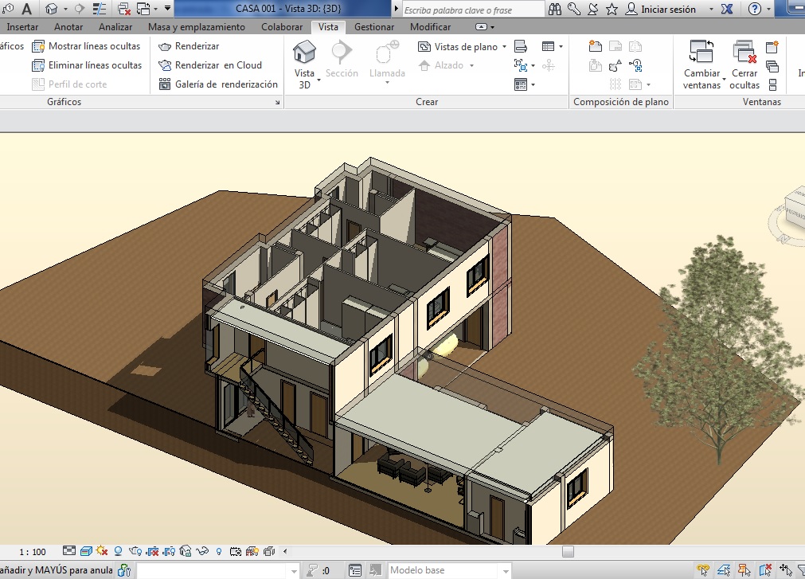Image resolution: width=805 pixels, height=579 pixels.
Task: Click the Vista 3D house icon
Action: point(303,53)
